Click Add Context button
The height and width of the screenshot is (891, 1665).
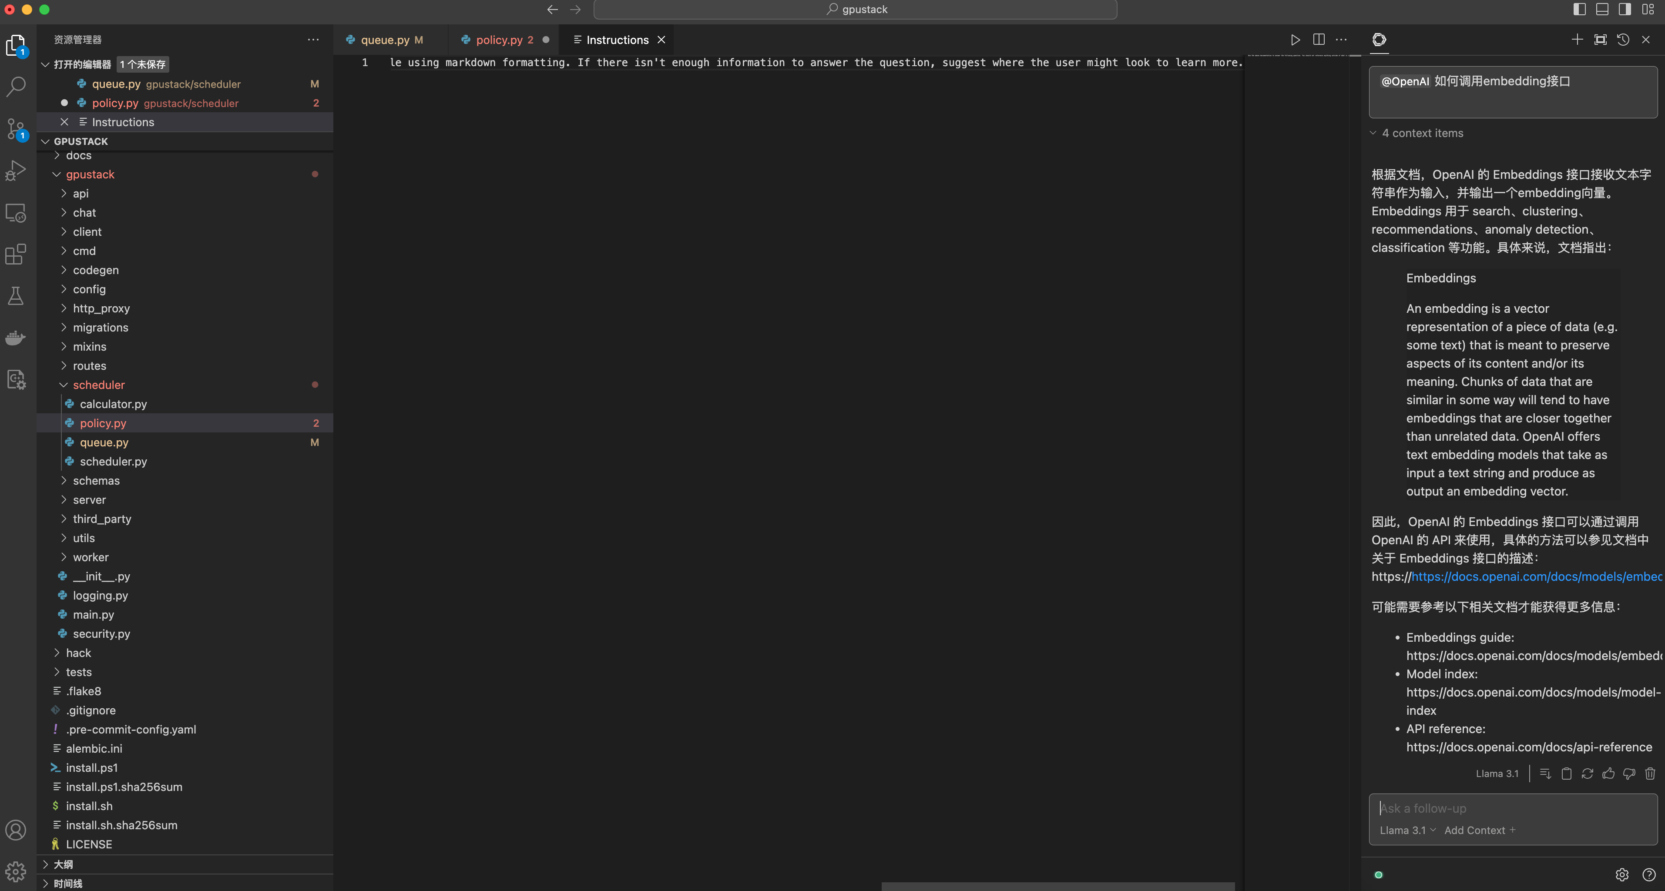(x=1480, y=830)
